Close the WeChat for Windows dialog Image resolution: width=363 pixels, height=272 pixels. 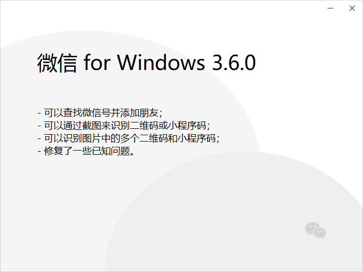(x=352, y=8)
